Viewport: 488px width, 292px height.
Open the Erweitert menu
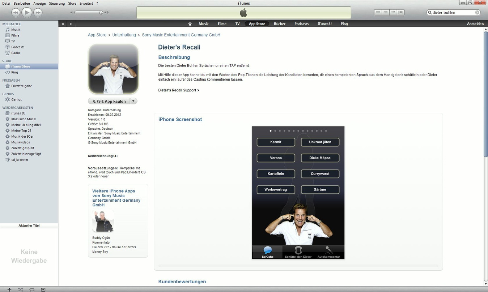coord(86,3)
